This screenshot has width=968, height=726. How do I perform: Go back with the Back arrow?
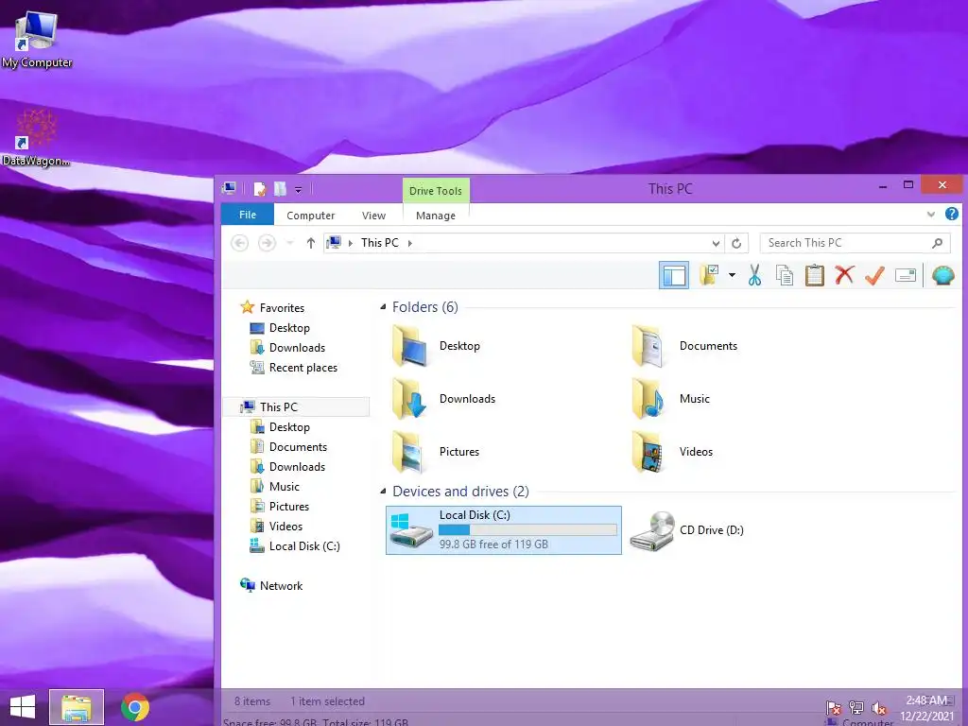click(x=239, y=243)
